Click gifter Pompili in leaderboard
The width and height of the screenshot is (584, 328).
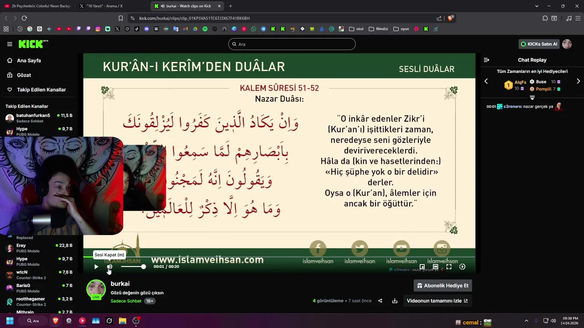tap(543, 89)
